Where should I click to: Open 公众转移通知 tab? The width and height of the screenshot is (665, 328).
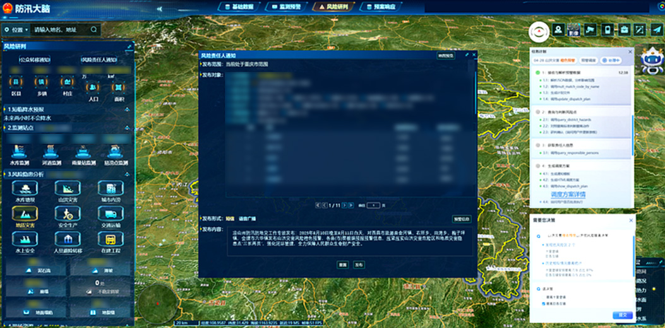point(35,59)
